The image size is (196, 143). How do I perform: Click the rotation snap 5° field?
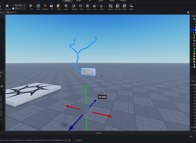tap(20, 9)
